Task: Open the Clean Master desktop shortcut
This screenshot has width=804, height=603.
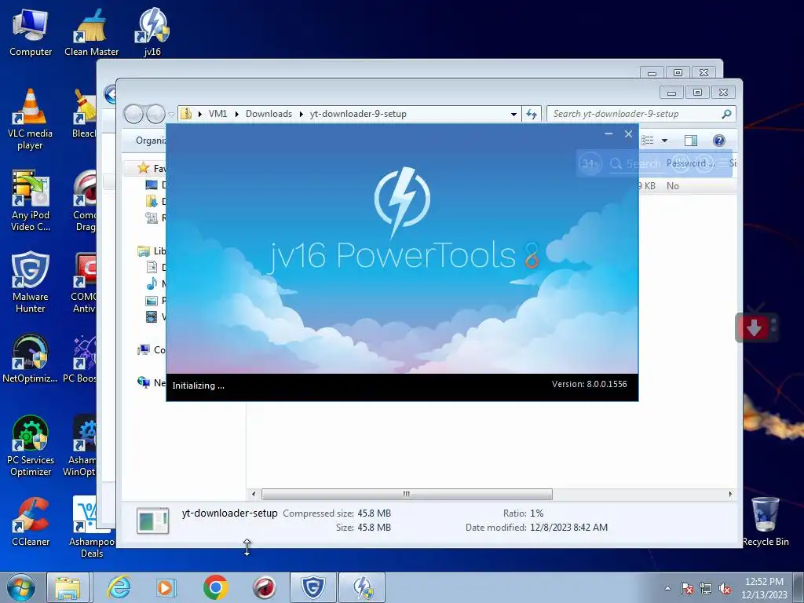Action: (x=91, y=31)
